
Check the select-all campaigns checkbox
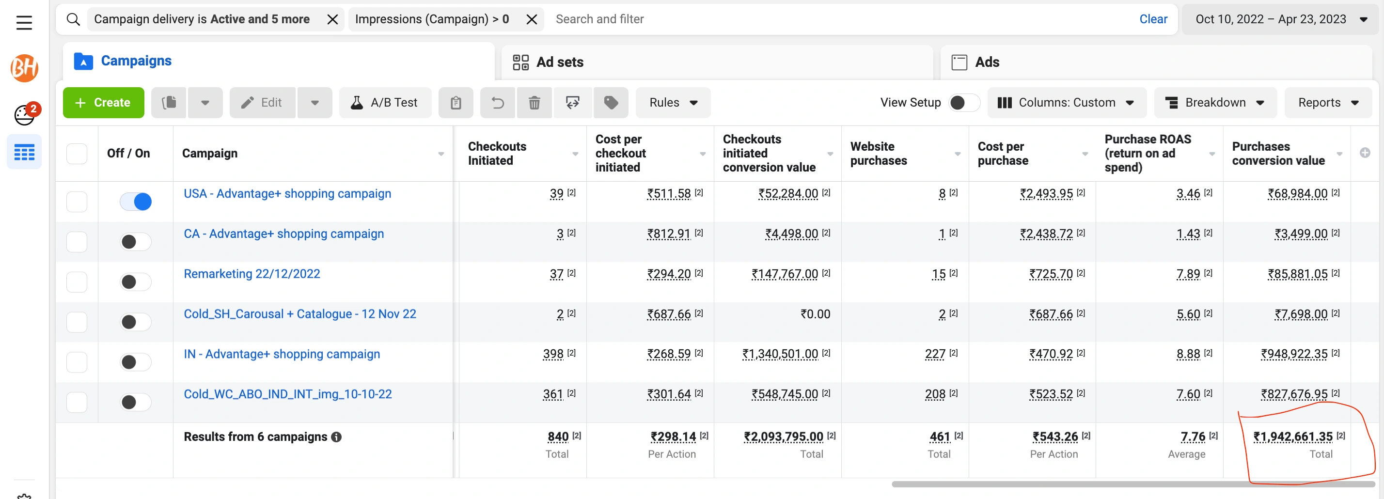77,154
